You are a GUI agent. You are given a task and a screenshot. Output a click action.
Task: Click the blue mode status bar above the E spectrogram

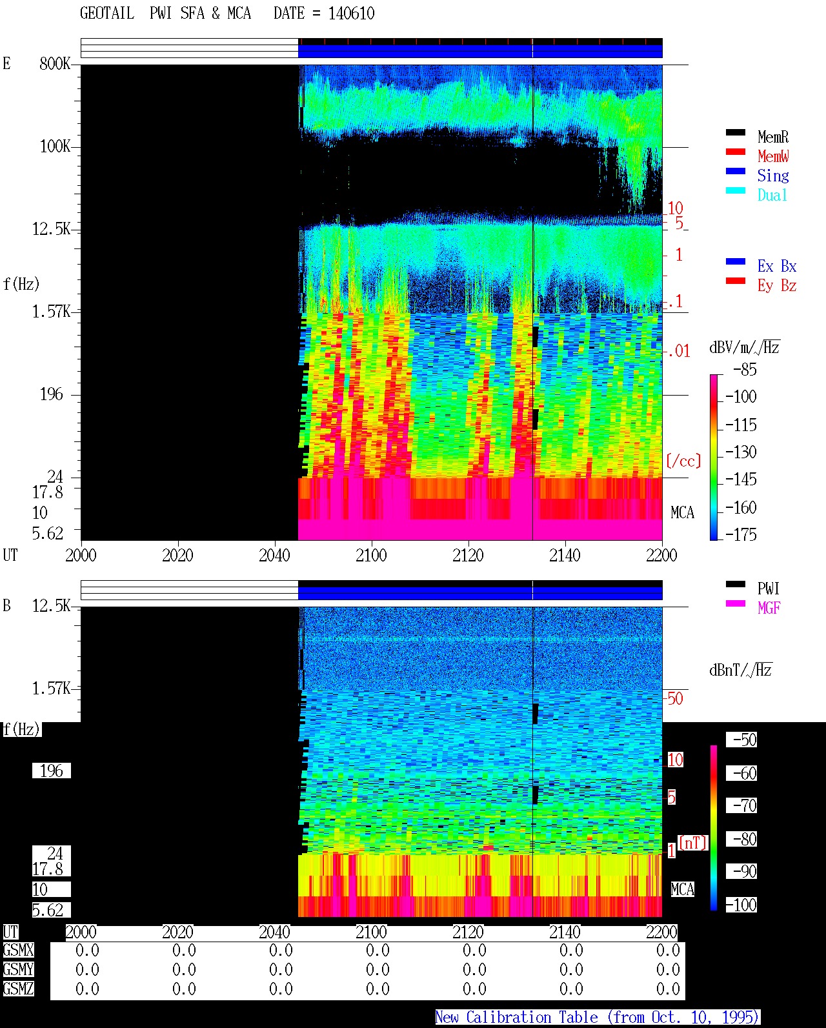coord(480,50)
